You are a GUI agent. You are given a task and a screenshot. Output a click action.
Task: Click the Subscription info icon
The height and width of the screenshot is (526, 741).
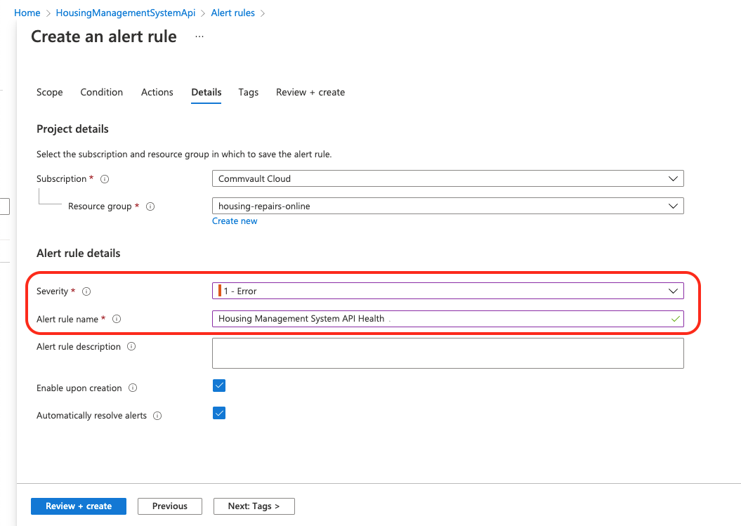click(105, 179)
